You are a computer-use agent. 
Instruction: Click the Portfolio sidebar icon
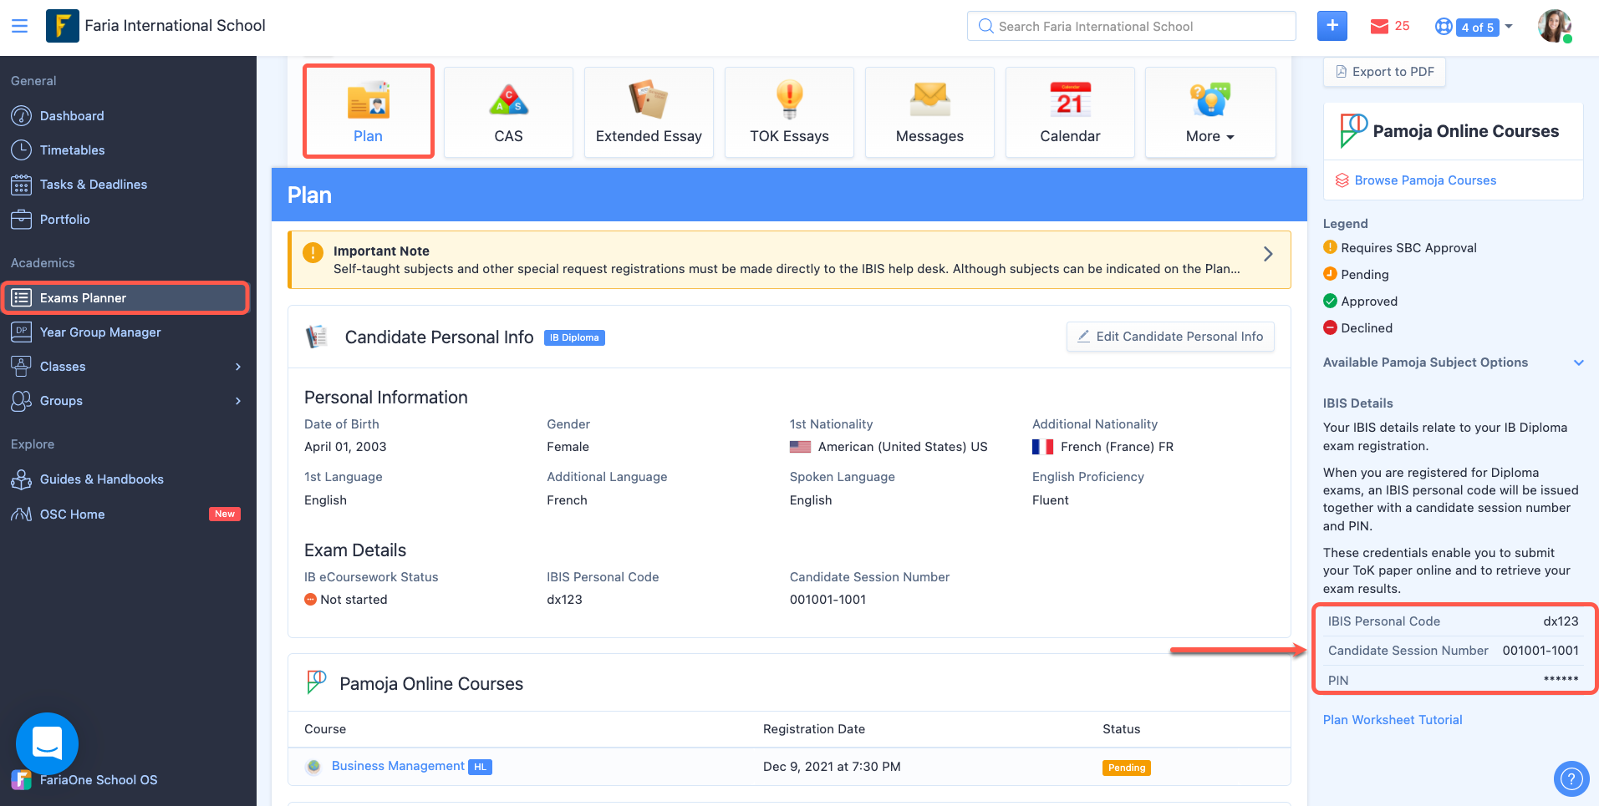pos(21,220)
